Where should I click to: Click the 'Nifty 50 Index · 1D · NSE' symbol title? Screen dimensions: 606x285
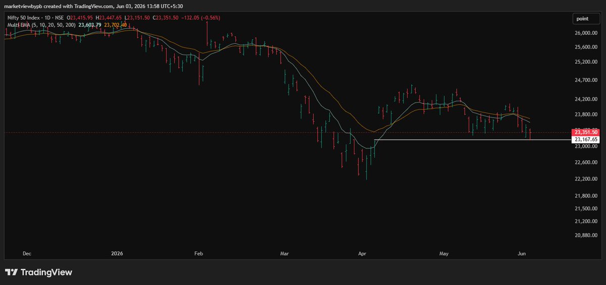coord(35,18)
